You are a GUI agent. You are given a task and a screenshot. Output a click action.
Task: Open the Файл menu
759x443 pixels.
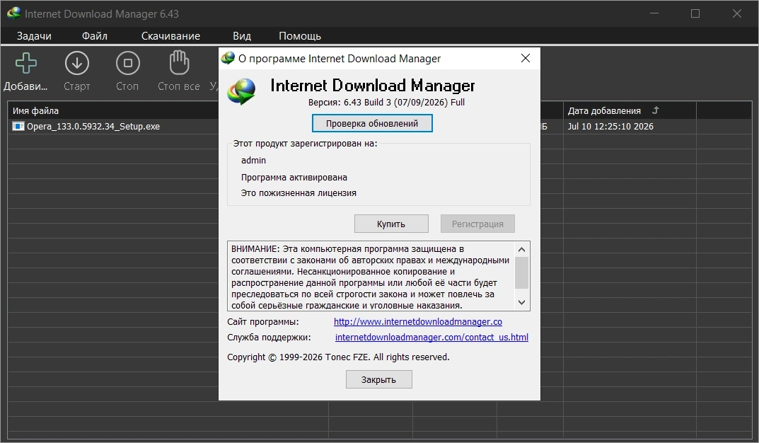(94, 36)
